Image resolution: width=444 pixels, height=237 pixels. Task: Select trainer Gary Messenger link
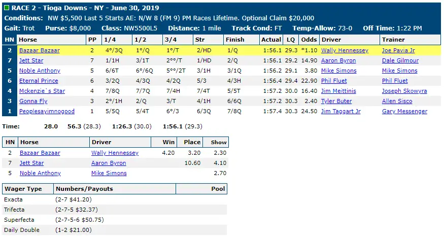coord(404,112)
